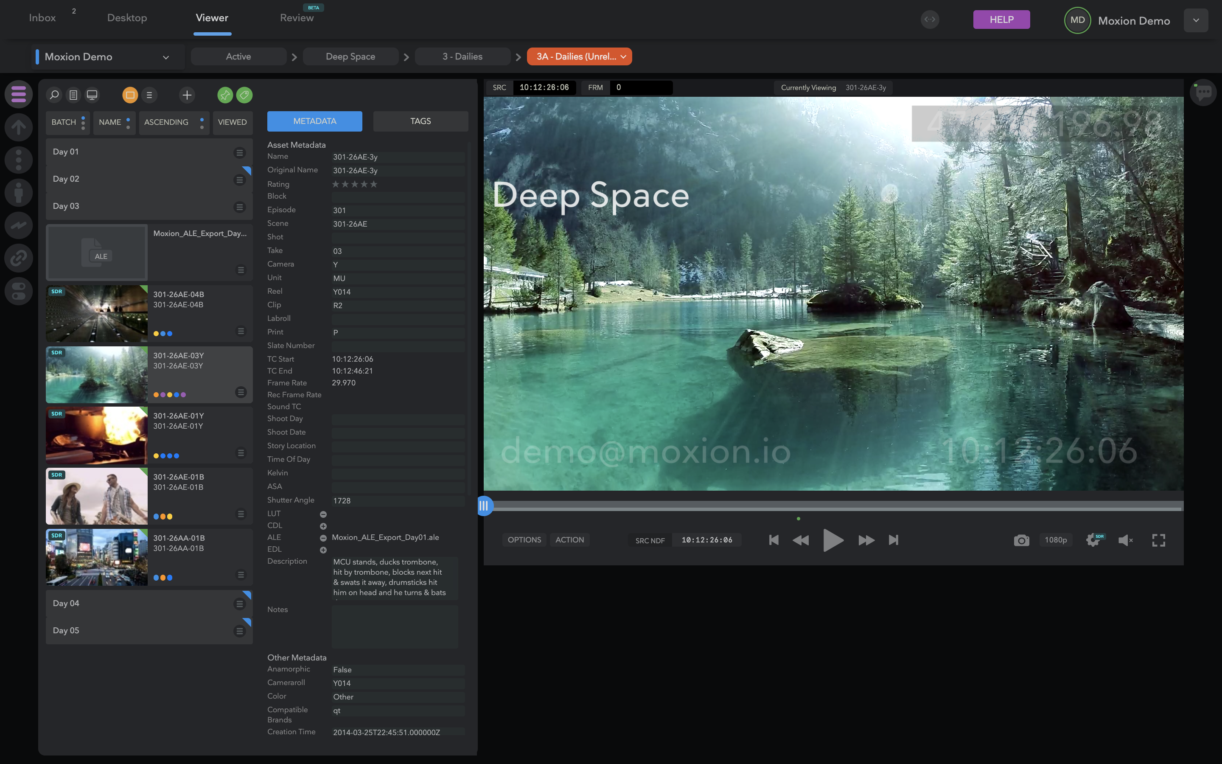This screenshot has height=764, width=1222.
Task: Switch to the TAGS tab
Action: pos(420,121)
